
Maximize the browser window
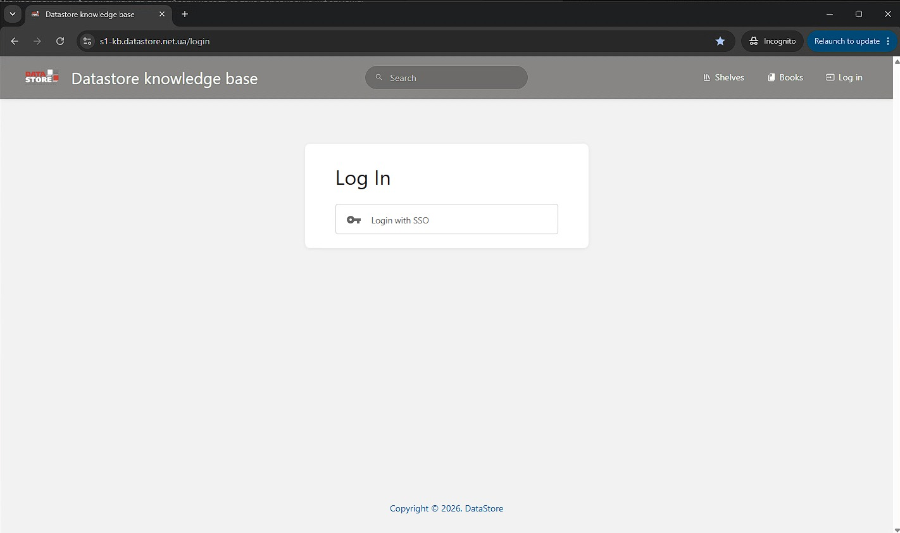click(x=859, y=14)
